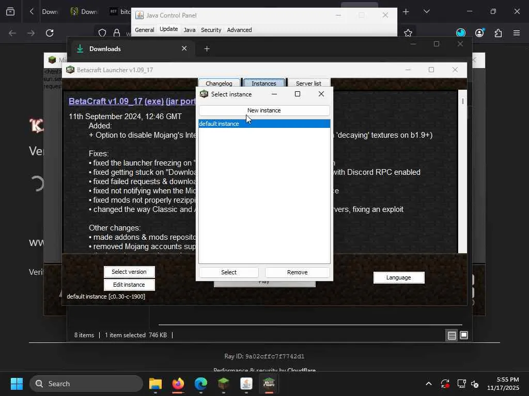Open Security tab in Java Control Panel
This screenshot has height=396, width=529.
(211, 29)
